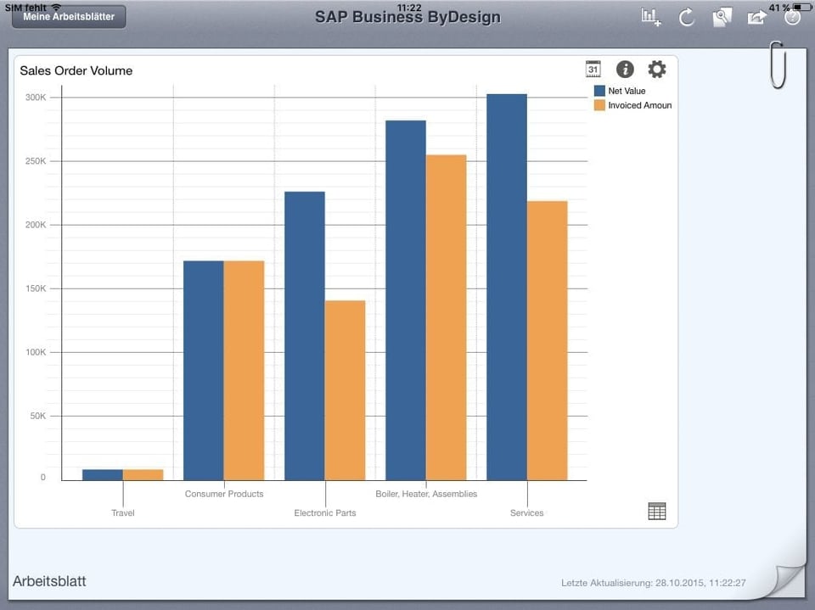Click the Consumer Products category label
This screenshot has width=815, height=610.
coord(224,494)
